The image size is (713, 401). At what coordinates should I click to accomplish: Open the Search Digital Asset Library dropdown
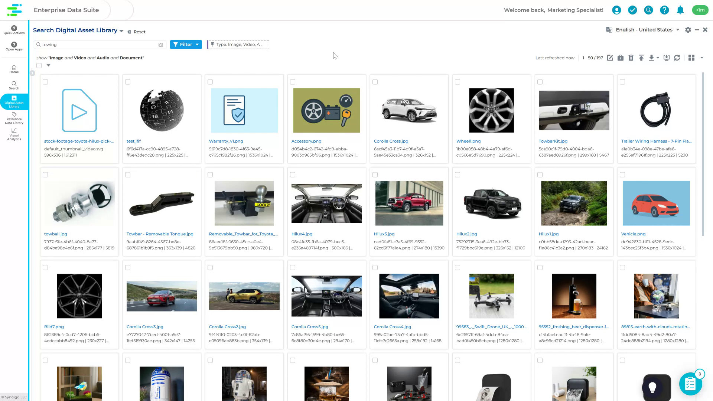[x=121, y=30]
